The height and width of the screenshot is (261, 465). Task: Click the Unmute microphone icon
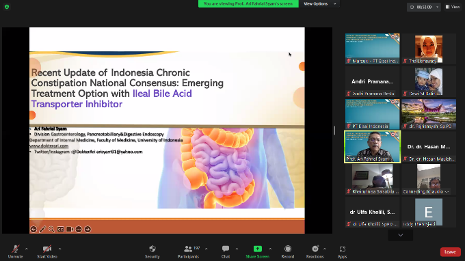pyautogui.click(x=16, y=249)
